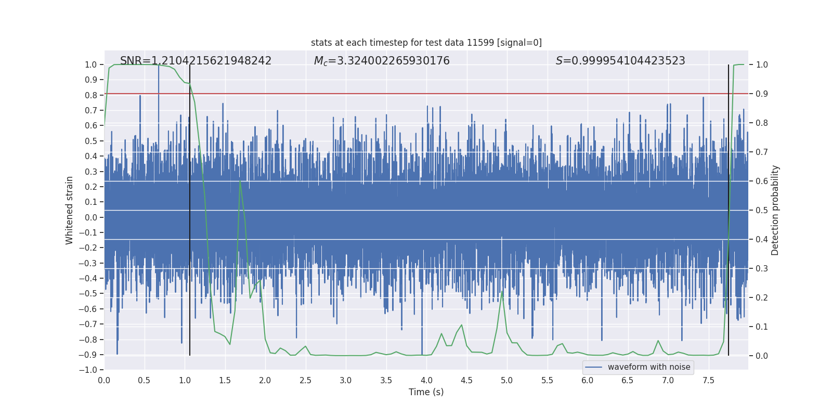Click the 'Whitened strain' y-axis label
The image size is (832, 416).
click(69, 210)
